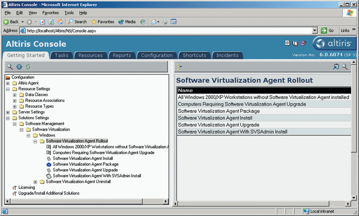
Task: Click the open-in-new-window icon in right pane
Action: (336, 67)
